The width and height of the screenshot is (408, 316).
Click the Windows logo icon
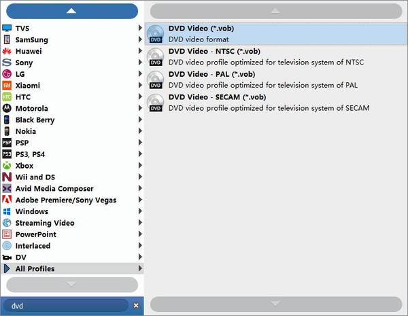point(7,211)
